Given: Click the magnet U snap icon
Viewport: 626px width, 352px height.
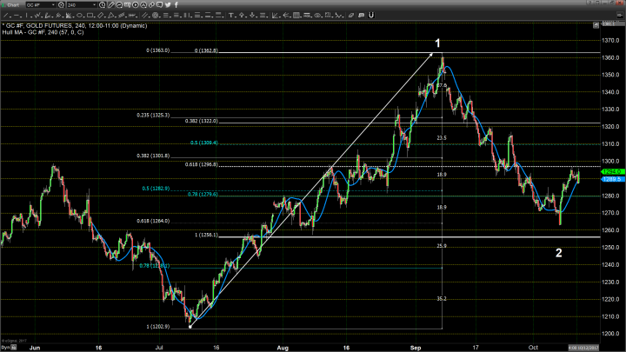Looking at the screenshot, I should 370,15.
